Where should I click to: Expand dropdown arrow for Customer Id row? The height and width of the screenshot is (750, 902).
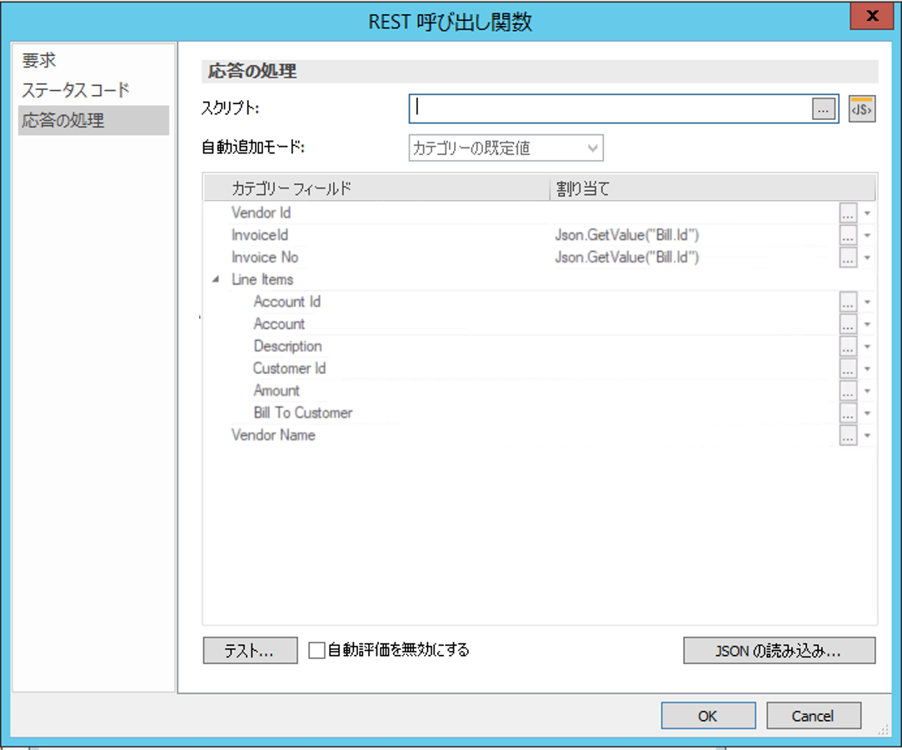[x=867, y=369]
